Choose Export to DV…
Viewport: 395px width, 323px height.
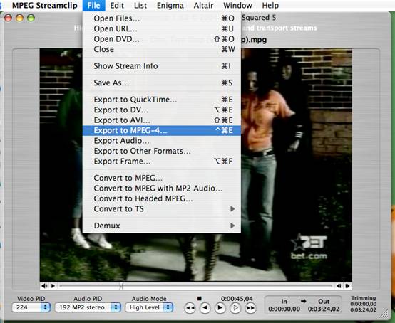[161, 110]
